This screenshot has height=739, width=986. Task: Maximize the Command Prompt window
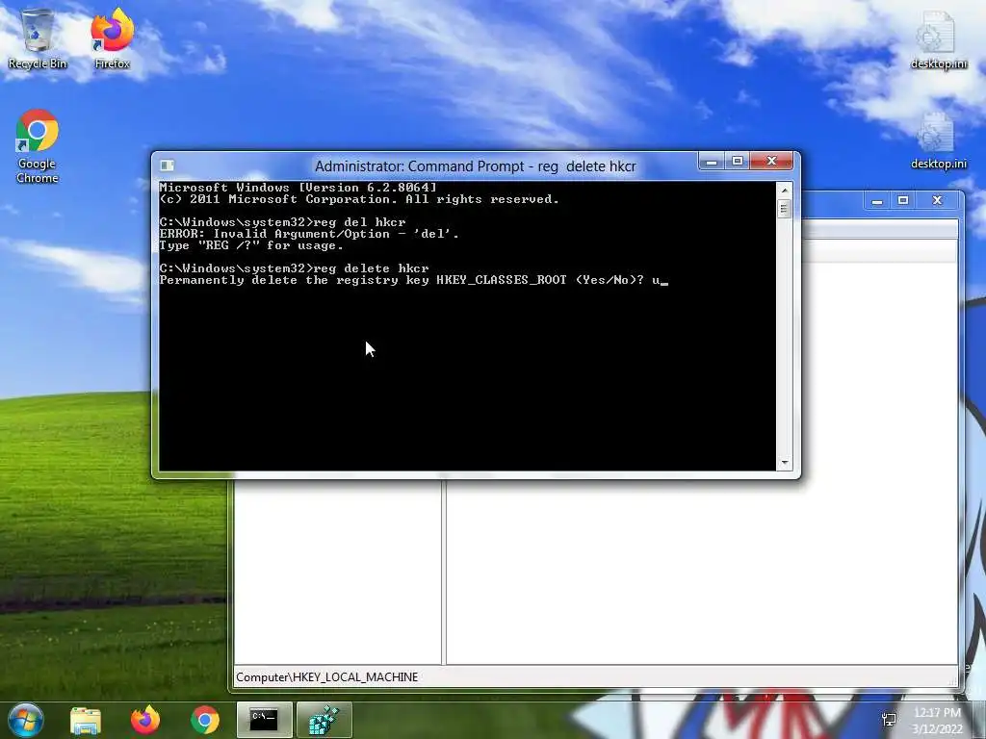click(x=737, y=162)
